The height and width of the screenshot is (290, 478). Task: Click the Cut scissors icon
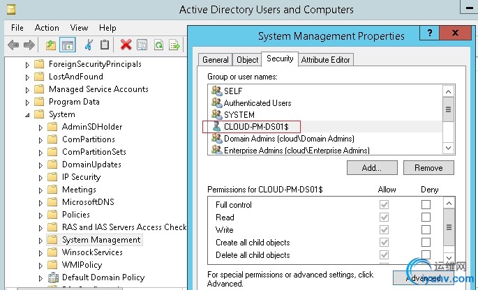coord(89,45)
